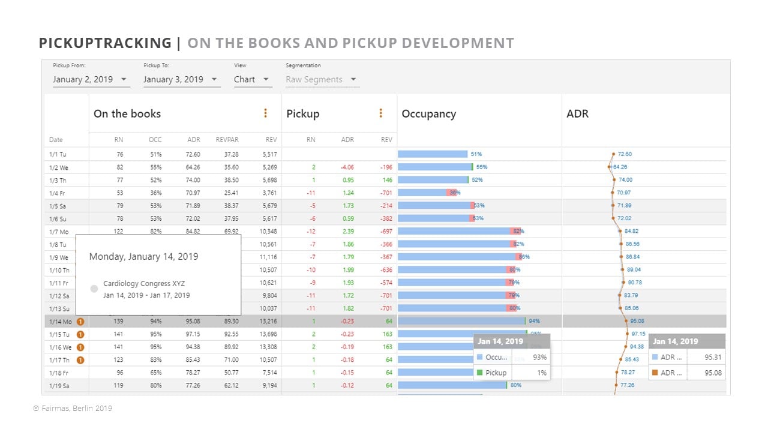Open the View Chart dropdown
This screenshot has height=432, width=768.
point(251,79)
